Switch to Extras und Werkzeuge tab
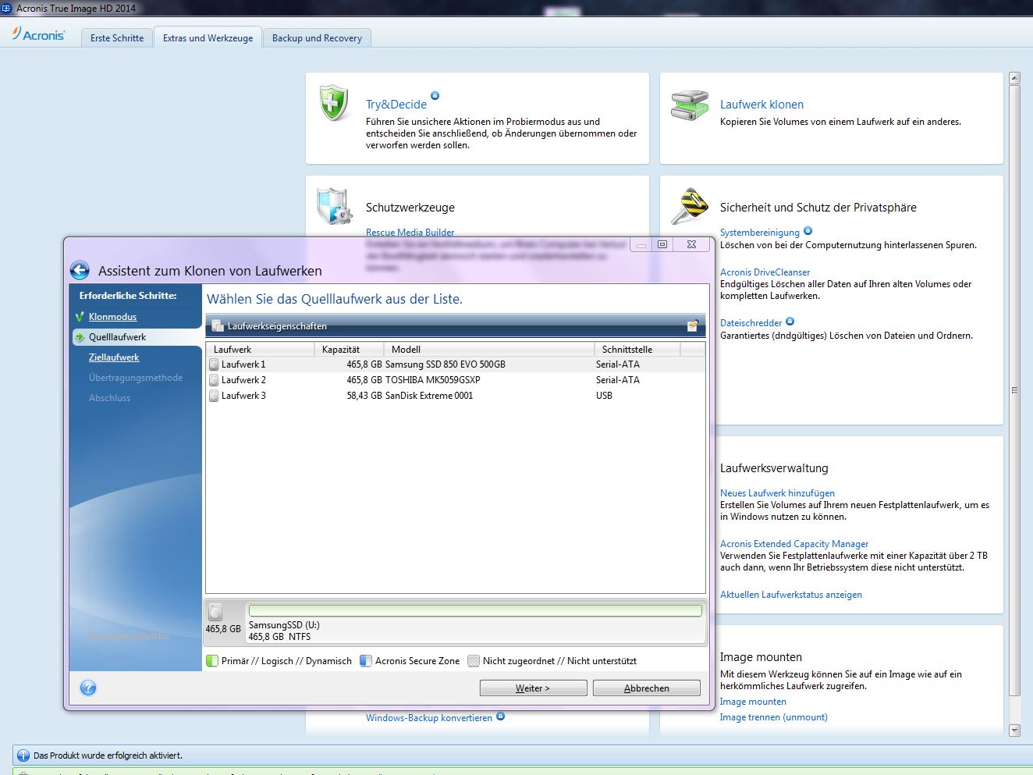Image resolution: width=1033 pixels, height=775 pixels. (208, 37)
